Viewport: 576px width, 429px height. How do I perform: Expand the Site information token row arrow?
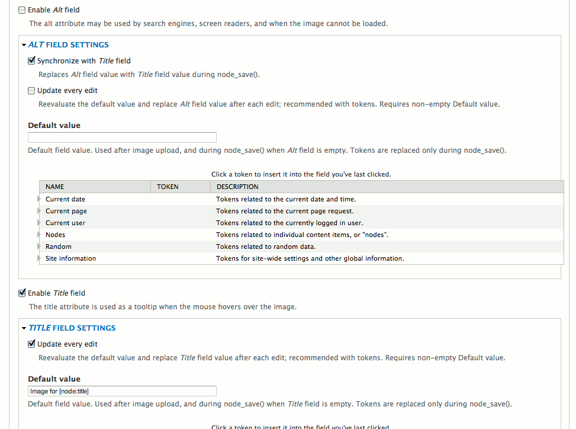(x=38, y=258)
